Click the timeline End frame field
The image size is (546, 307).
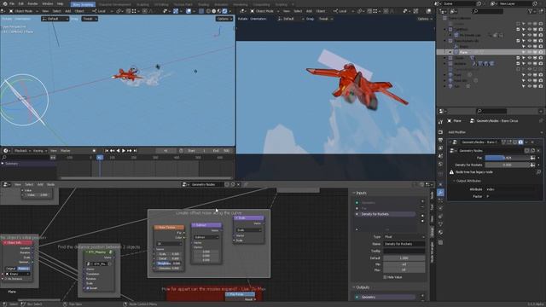tap(222, 151)
